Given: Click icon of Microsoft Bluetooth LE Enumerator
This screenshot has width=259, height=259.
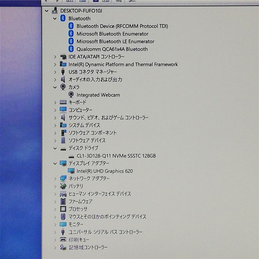Looking at the screenshot, I should coord(71,41).
